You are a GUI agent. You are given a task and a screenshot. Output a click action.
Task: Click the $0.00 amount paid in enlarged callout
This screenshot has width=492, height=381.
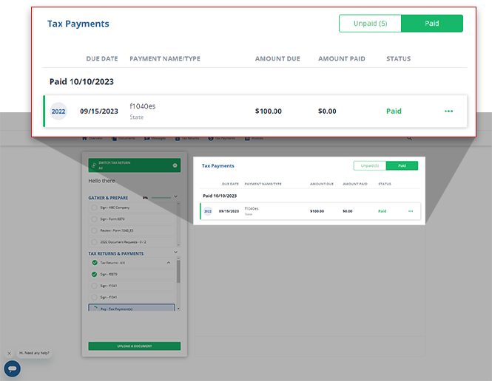coord(327,111)
